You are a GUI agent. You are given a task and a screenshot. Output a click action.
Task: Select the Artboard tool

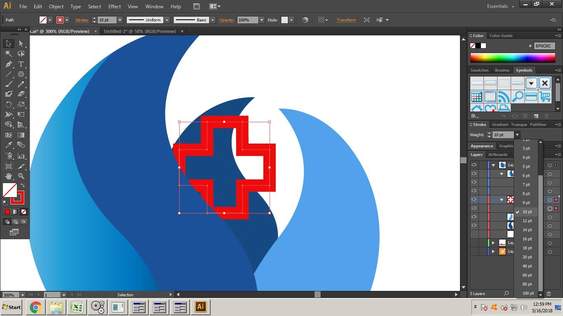coord(8,166)
